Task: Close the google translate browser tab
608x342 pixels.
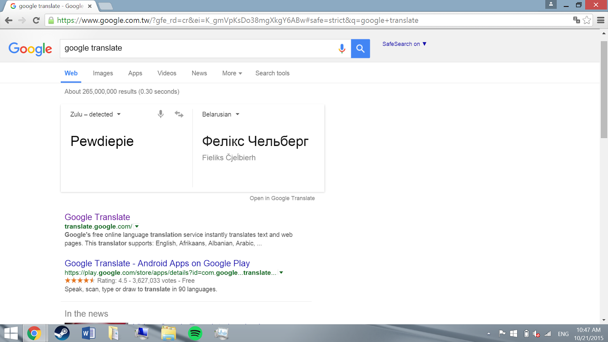Action: (90, 6)
